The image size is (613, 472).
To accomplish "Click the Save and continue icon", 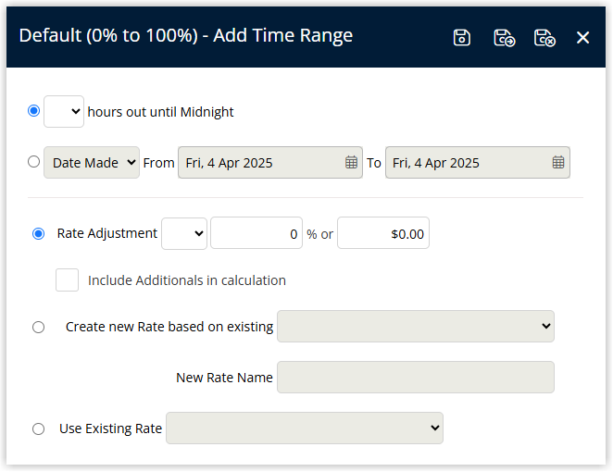I will tap(505, 38).
